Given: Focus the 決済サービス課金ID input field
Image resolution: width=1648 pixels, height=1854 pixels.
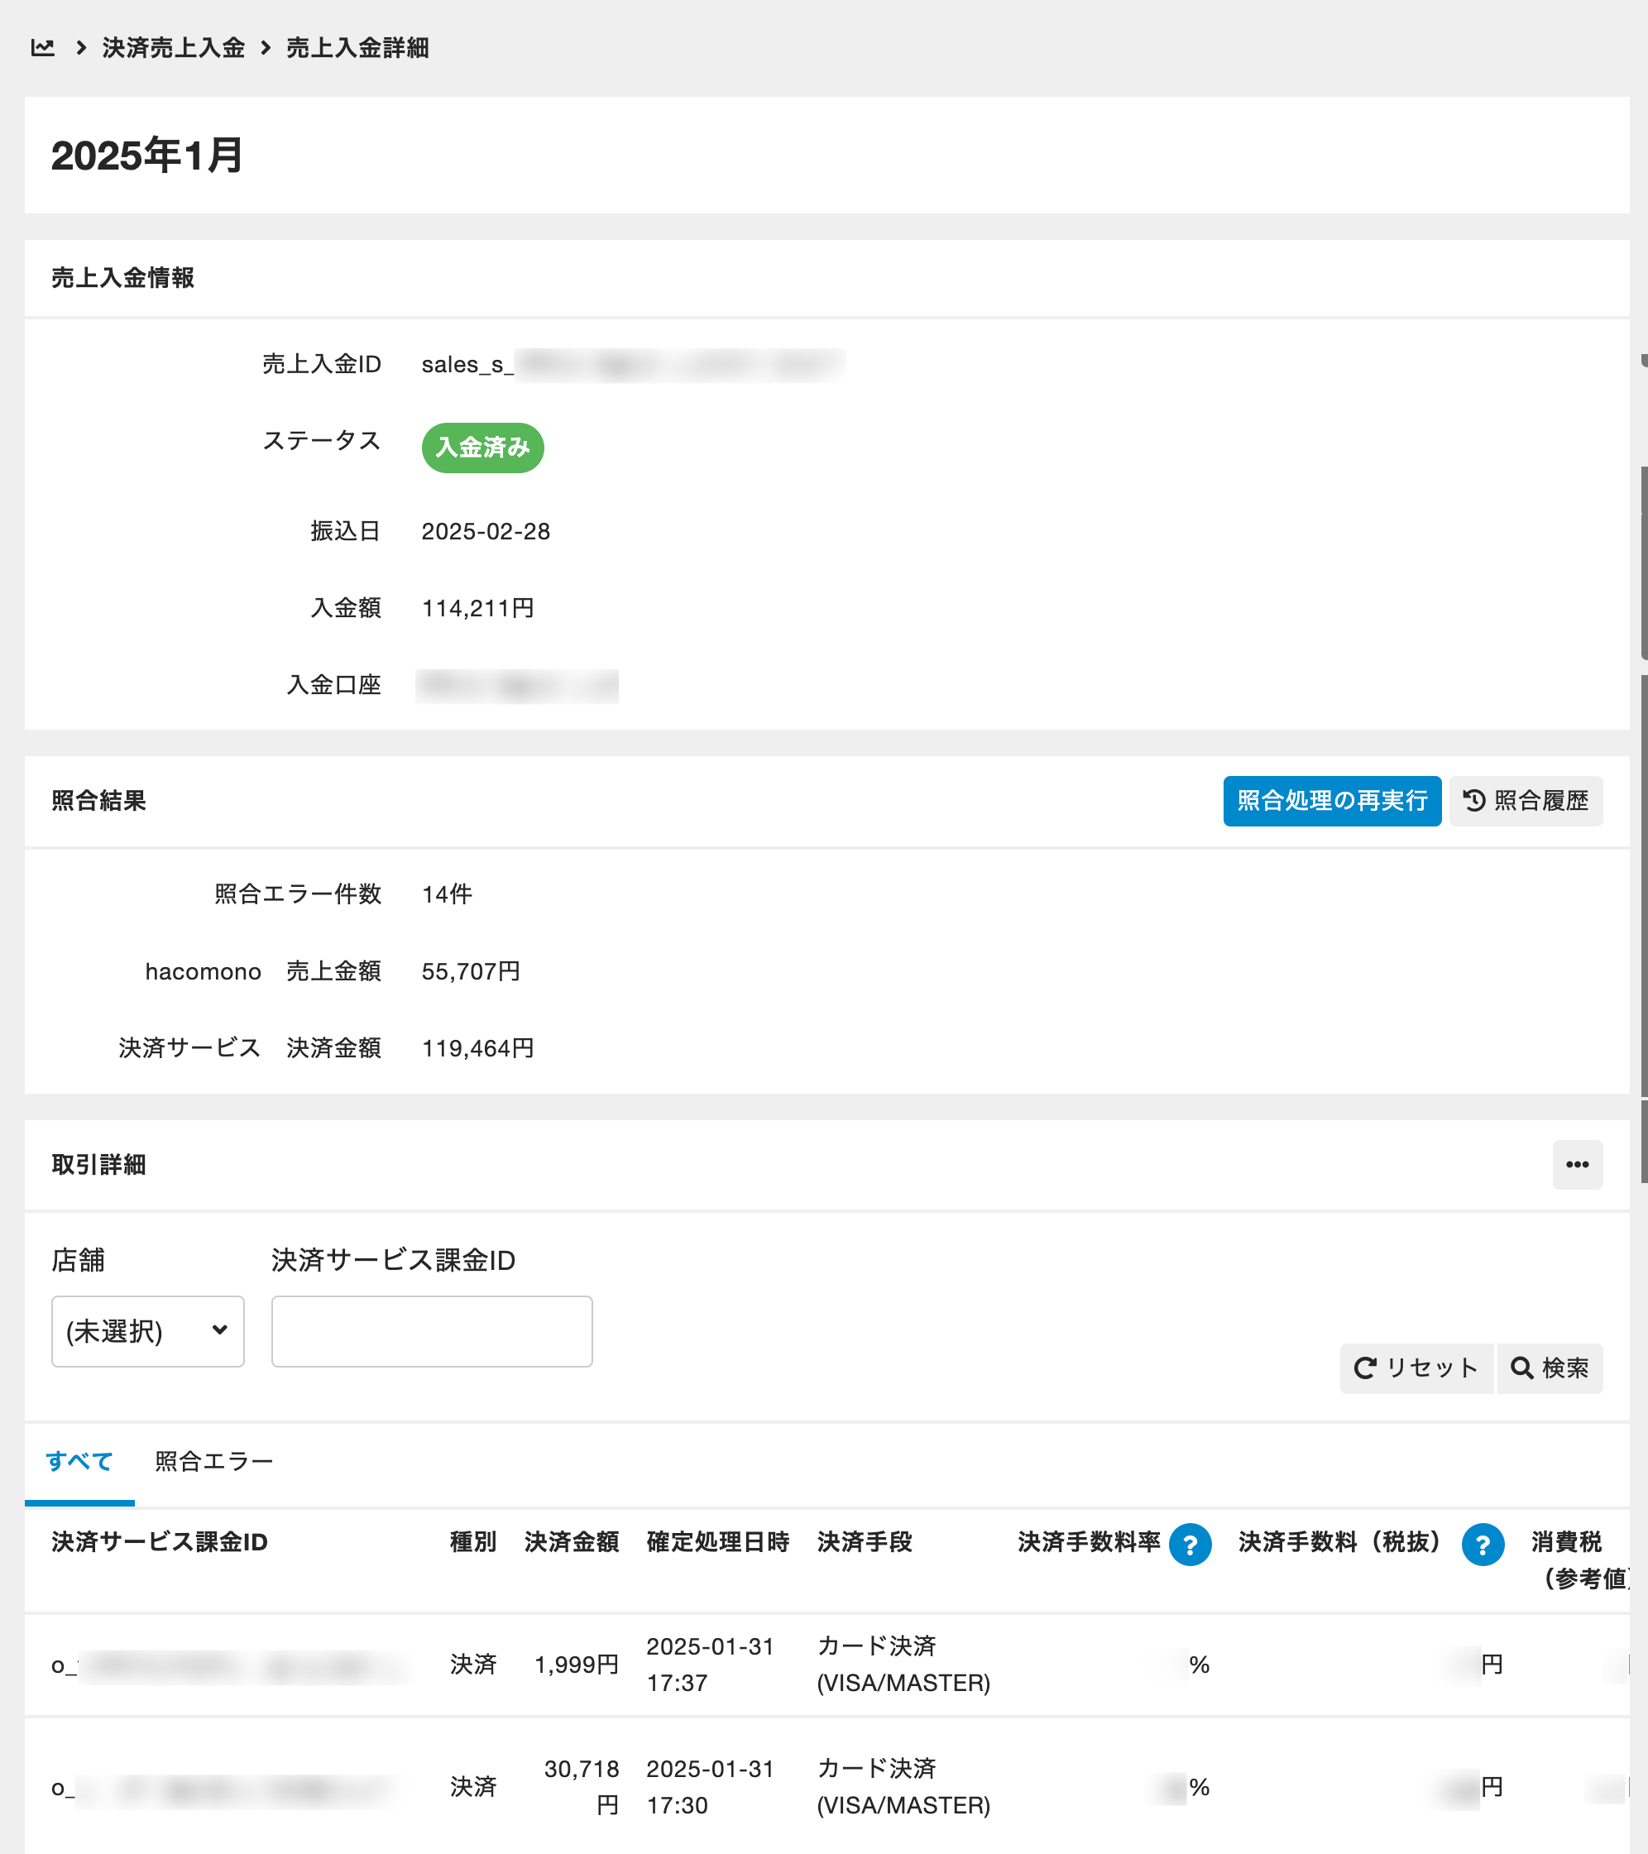Looking at the screenshot, I should [432, 1330].
